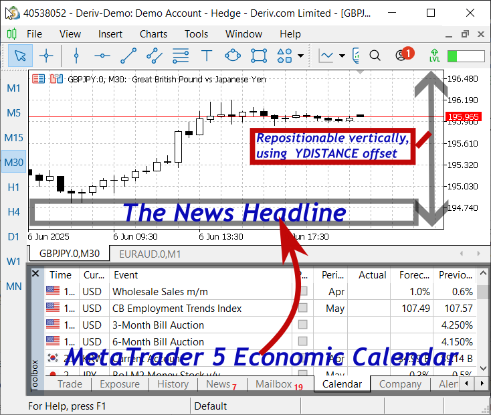Draw a horizontal line object
Viewport: 491px width, 415px height.
coord(102,56)
